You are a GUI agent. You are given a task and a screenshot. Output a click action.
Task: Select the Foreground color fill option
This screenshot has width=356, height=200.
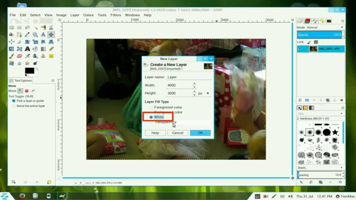click(x=166, y=107)
